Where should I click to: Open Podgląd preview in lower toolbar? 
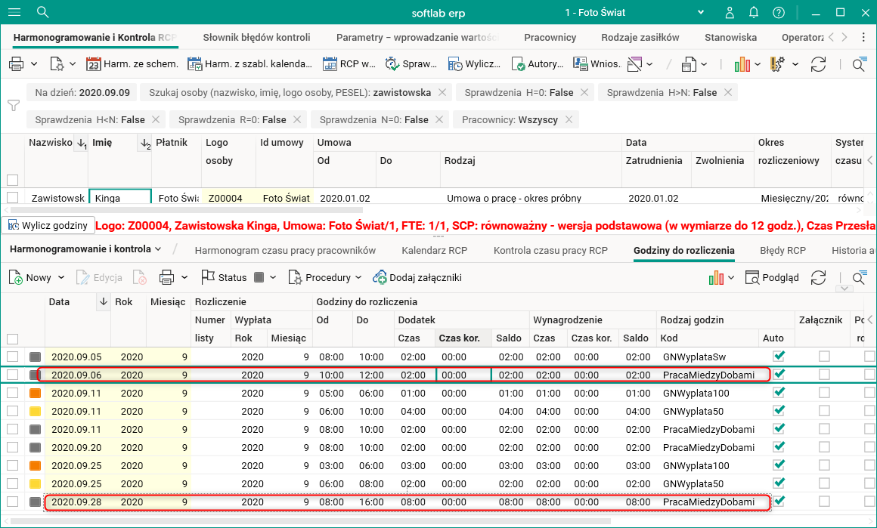(x=772, y=277)
